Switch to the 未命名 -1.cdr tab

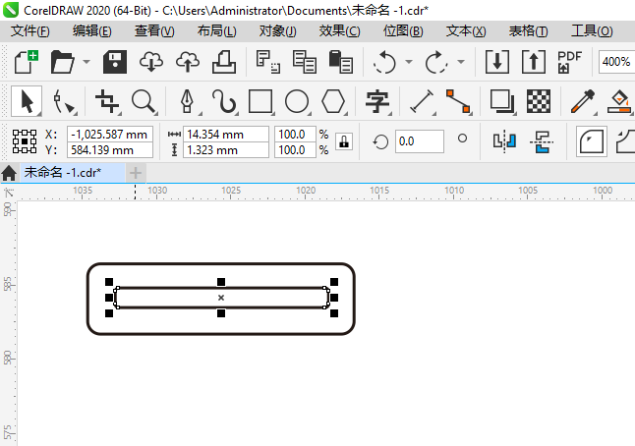[73, 173]
